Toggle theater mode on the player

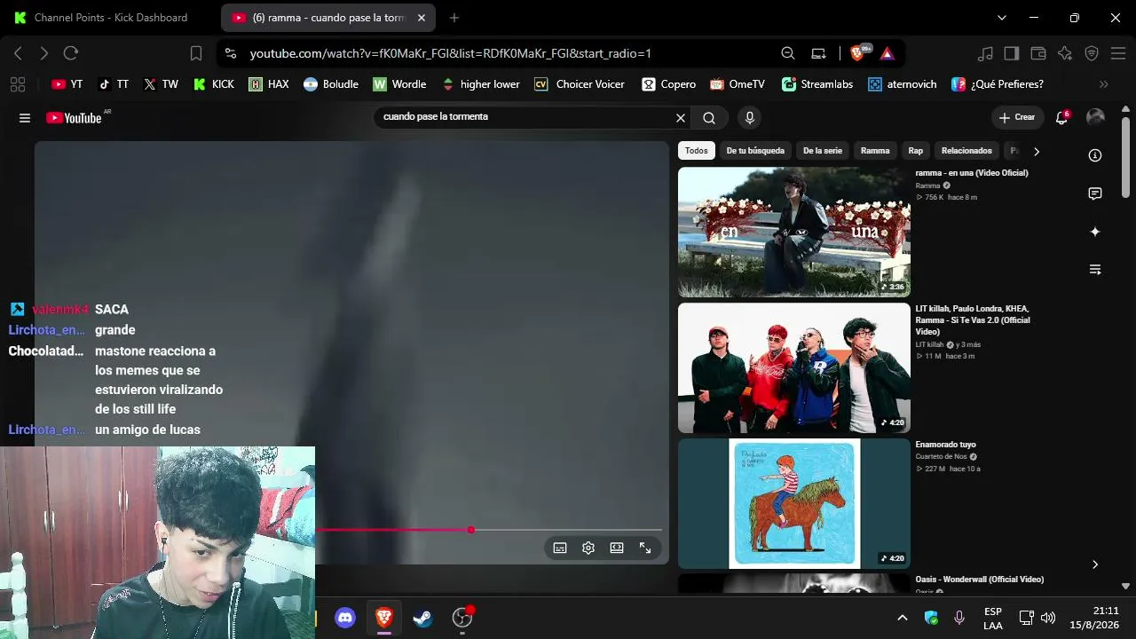[617, 548]
